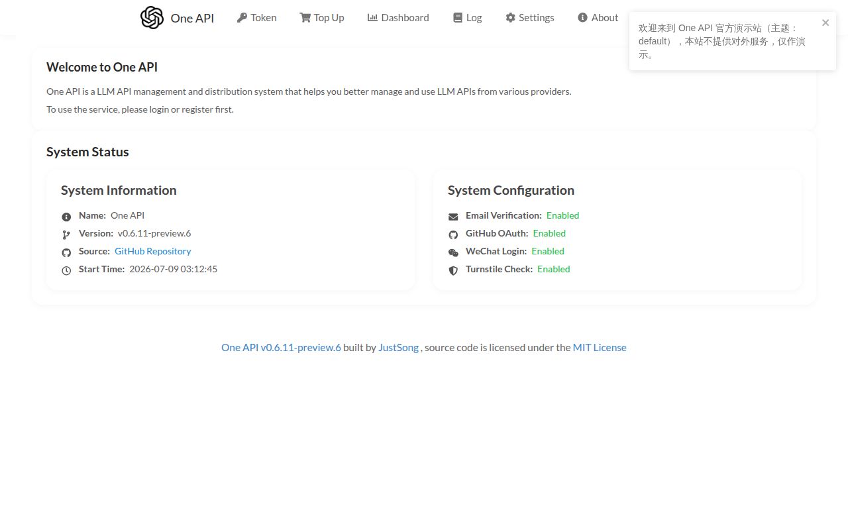The image size is (848, 530).
Task: Click the info icon beside About
Action: click(582, 18)
